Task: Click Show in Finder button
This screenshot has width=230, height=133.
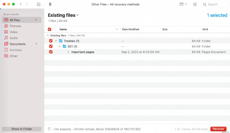Action: 22,129
